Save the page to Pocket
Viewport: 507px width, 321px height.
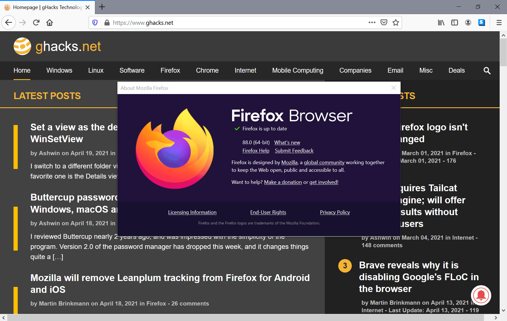(384, 23)
